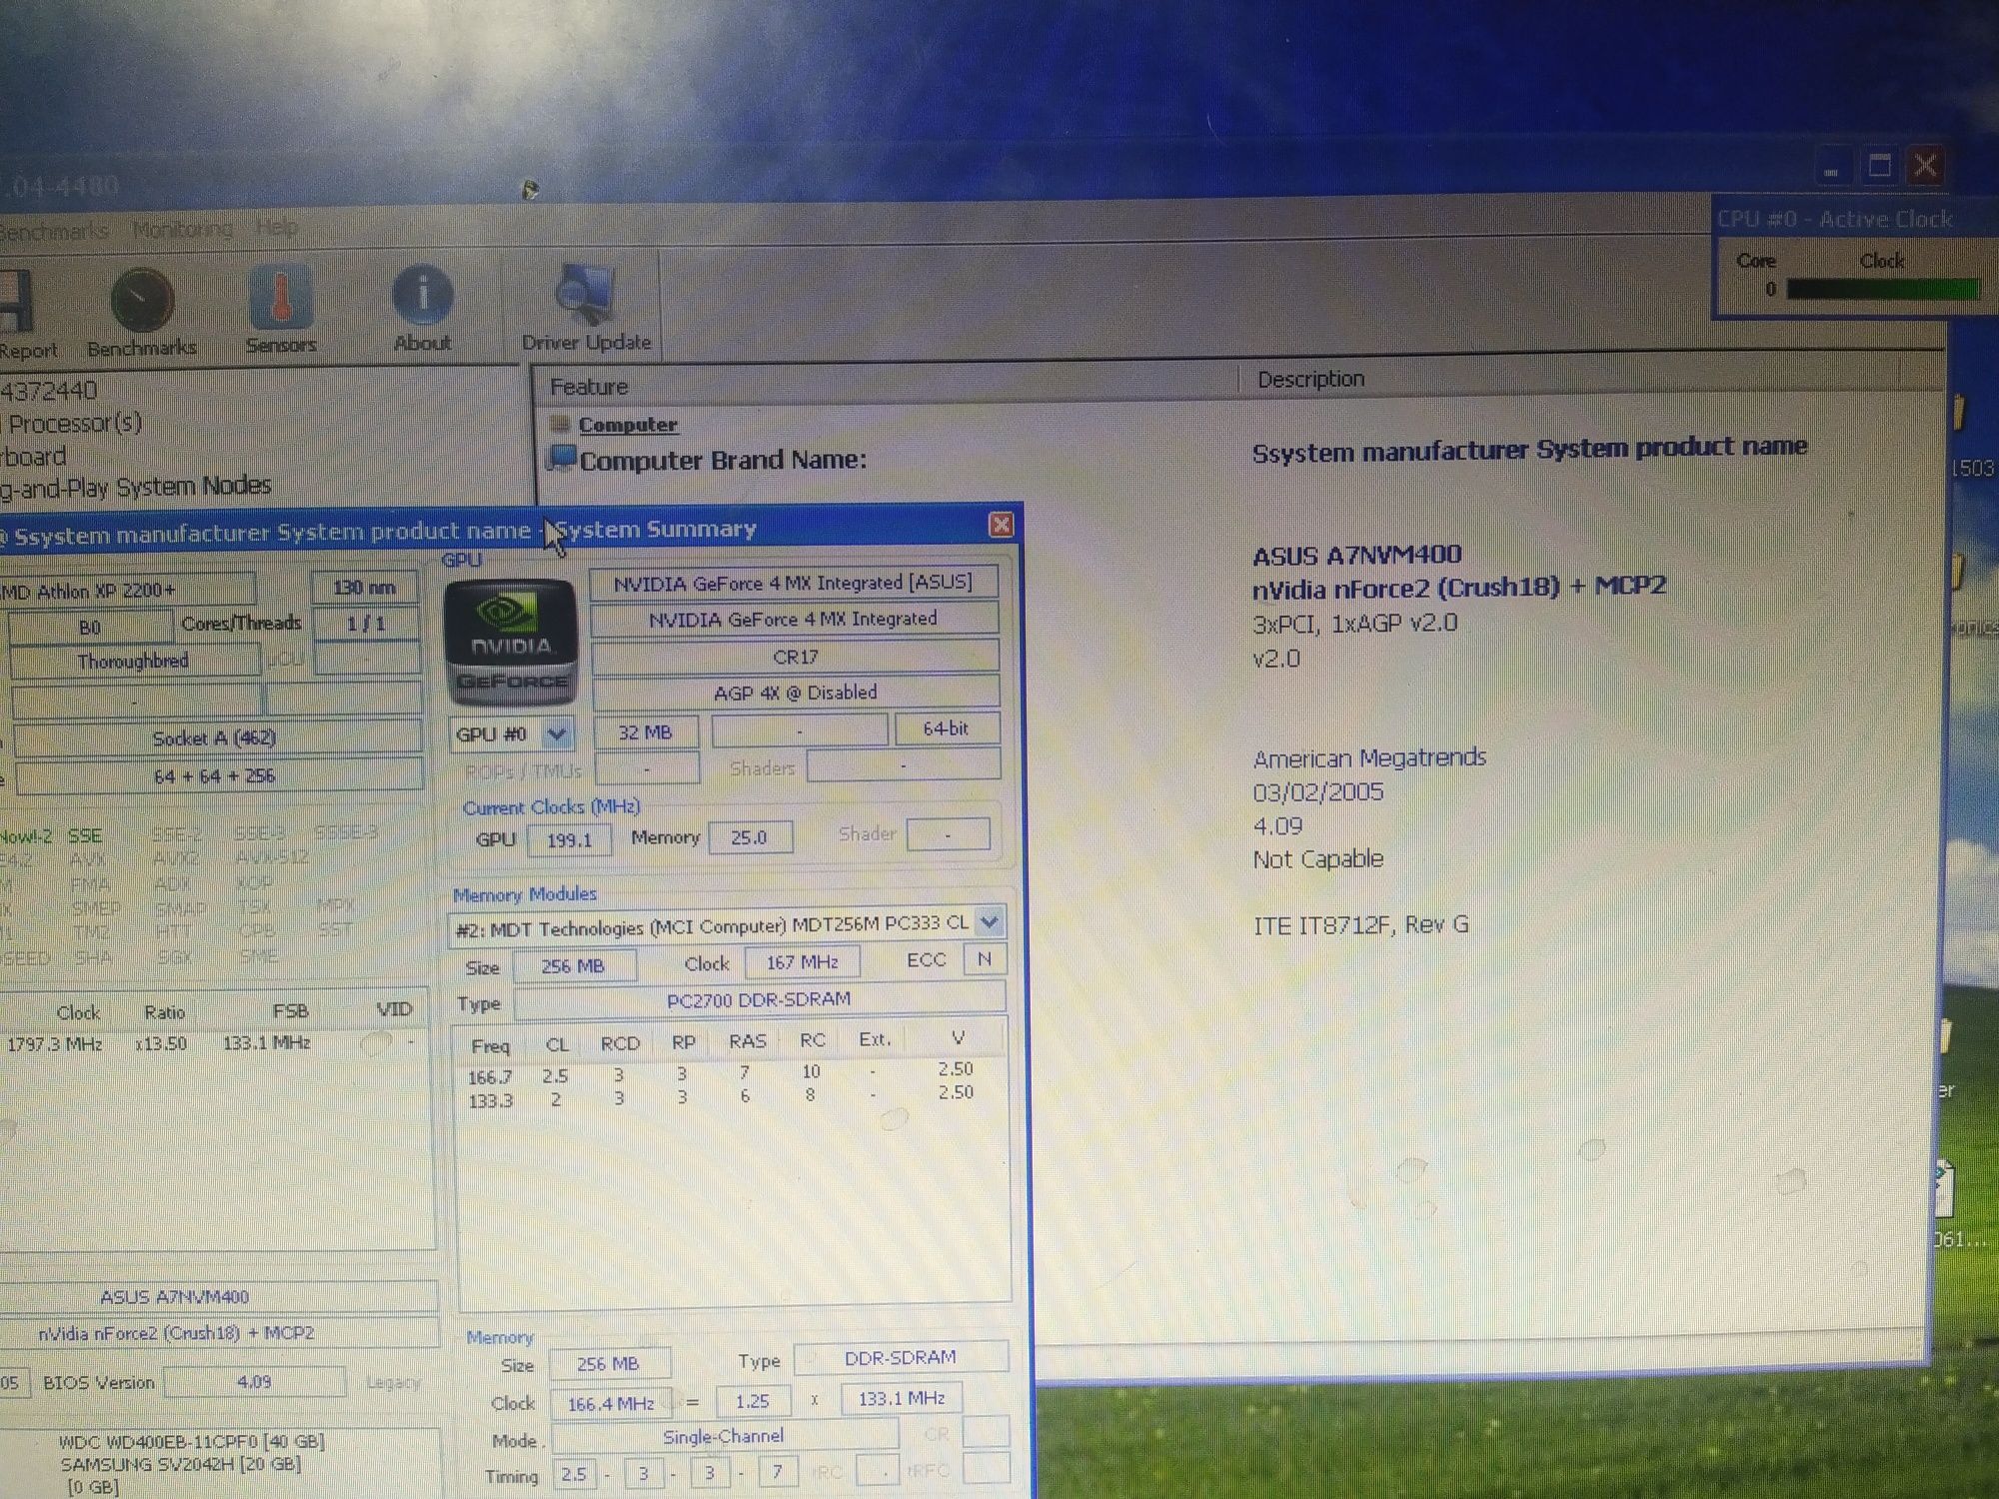Expand the memory module selector dropdown
This screenshot has height=1499, width=1999.
coord(990,921)
